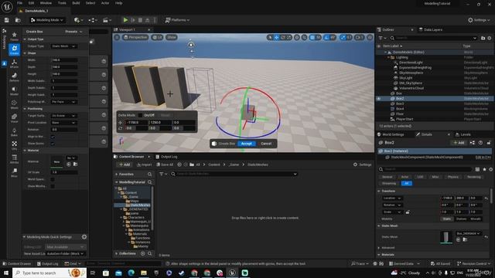Viewport: 495px width, 278px height.
Task: Click the Play in editor button
Action: [125, 20]
